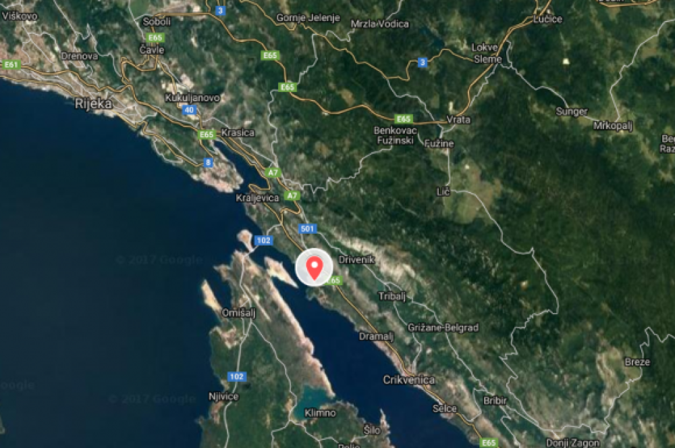This screenshot has width=675, height=448.
Task: Click the 501 road shield icon
Action: click(x=307, y=228)
